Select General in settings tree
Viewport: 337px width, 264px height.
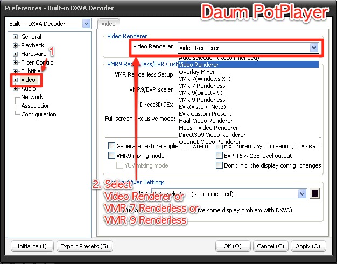(x=31, y=37)
